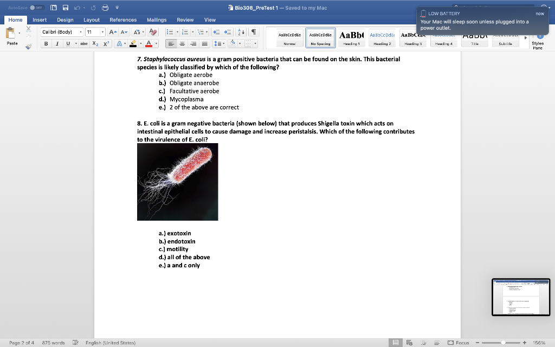Click the Cut scissors icon

29,29
